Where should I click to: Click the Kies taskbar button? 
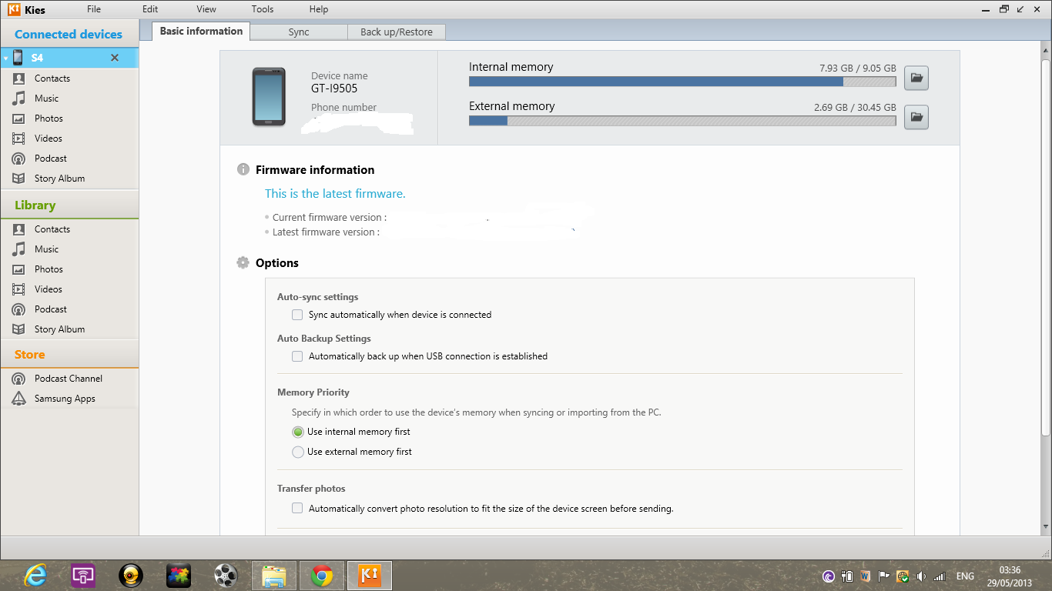tap(370, 576)
